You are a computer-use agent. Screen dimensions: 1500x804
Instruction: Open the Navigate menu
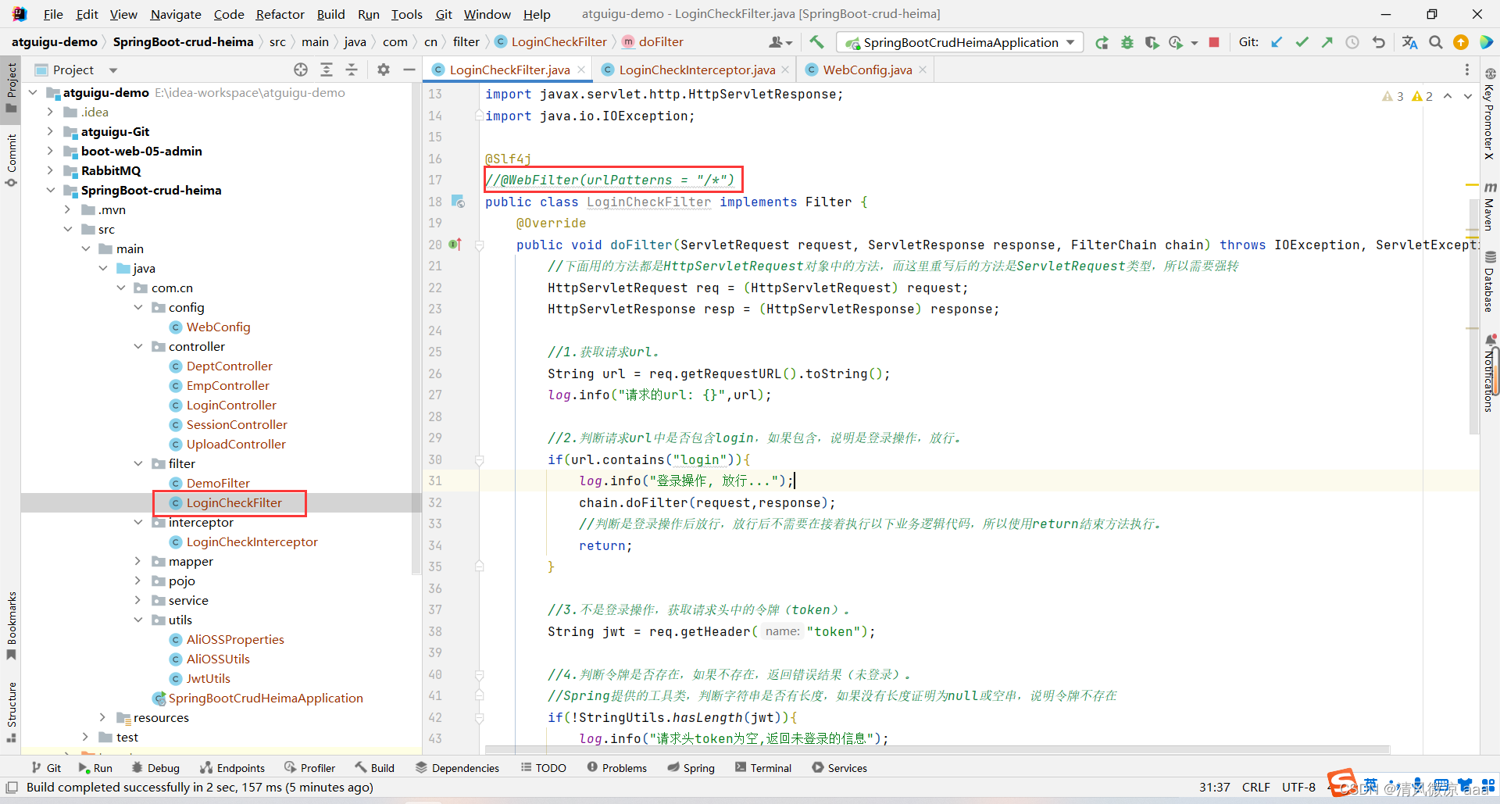[175, 14]
